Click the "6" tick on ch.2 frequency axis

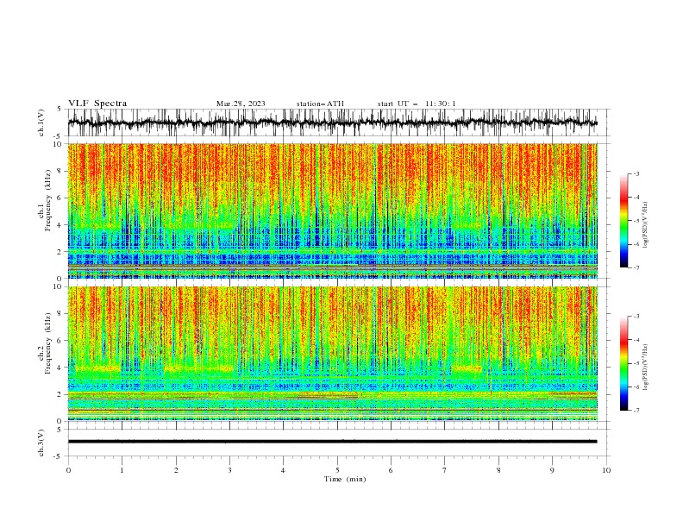(60, 341)
